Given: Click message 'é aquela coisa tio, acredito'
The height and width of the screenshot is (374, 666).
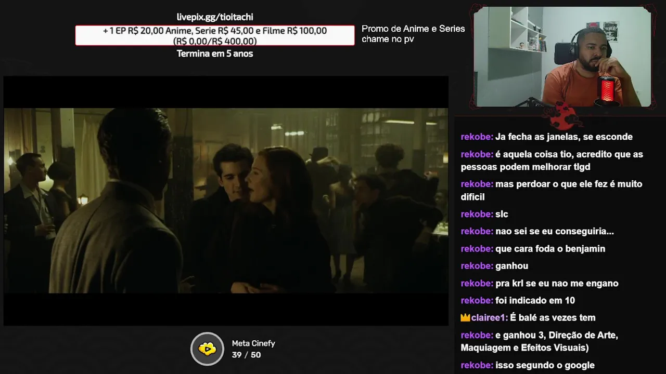Looking at the screenshot, I should [552, 161].
